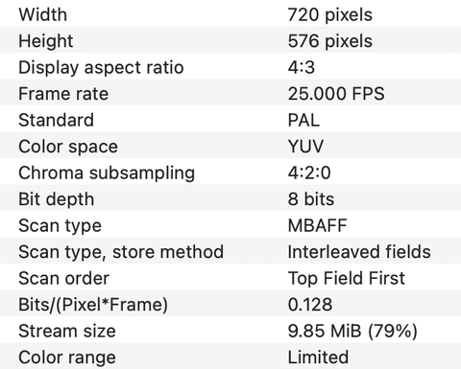Select the Frame rate label
Image resolution: width=461 pixels, height=369 pixels.
click(63, 94)
